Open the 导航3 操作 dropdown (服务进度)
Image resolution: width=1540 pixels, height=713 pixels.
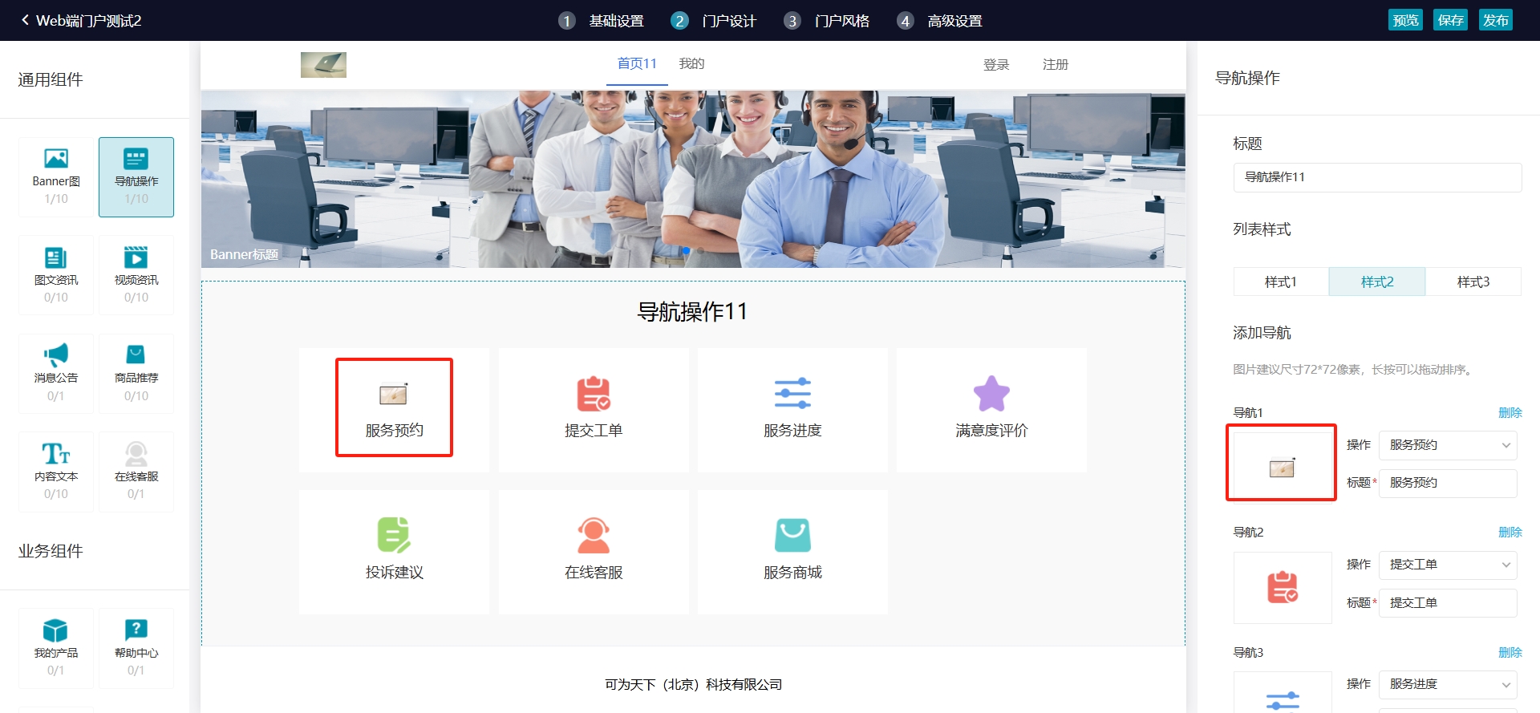(x=1448, y=684)
